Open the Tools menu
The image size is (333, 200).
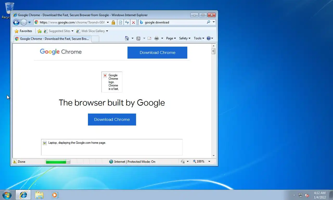tap(199, 38)
